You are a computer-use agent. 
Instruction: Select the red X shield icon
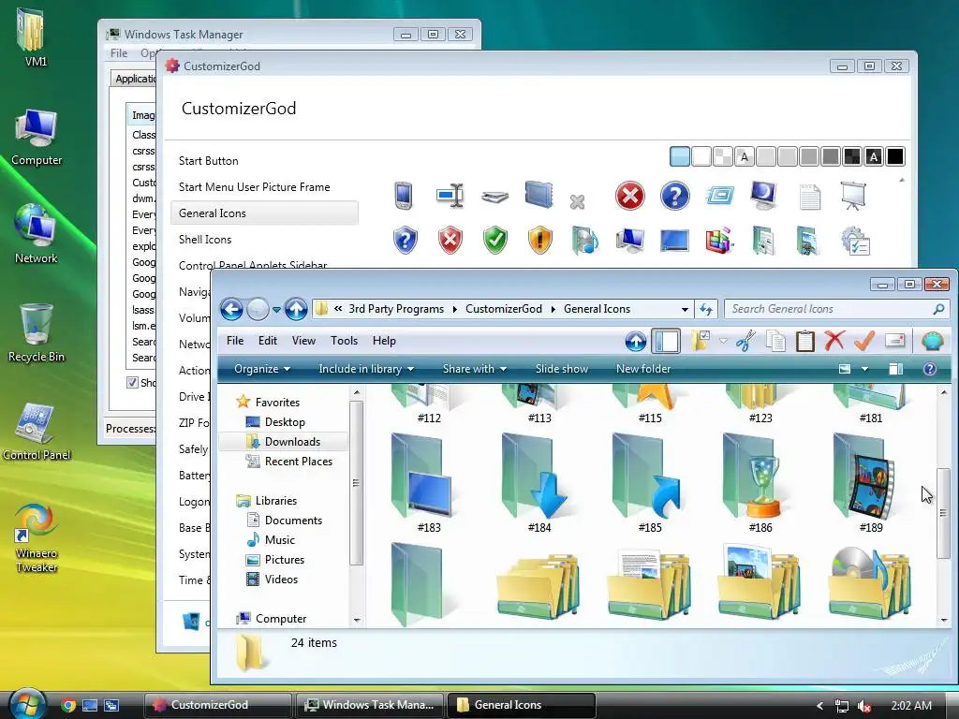tap(450, 241)
